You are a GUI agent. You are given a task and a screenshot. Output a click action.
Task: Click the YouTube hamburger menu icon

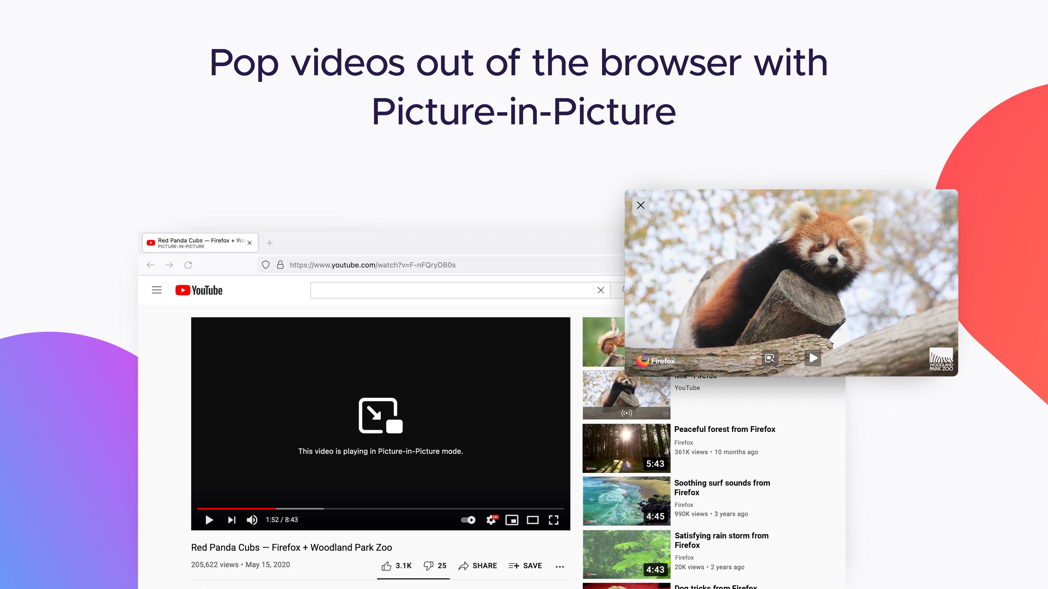click(x=157, y=290)
